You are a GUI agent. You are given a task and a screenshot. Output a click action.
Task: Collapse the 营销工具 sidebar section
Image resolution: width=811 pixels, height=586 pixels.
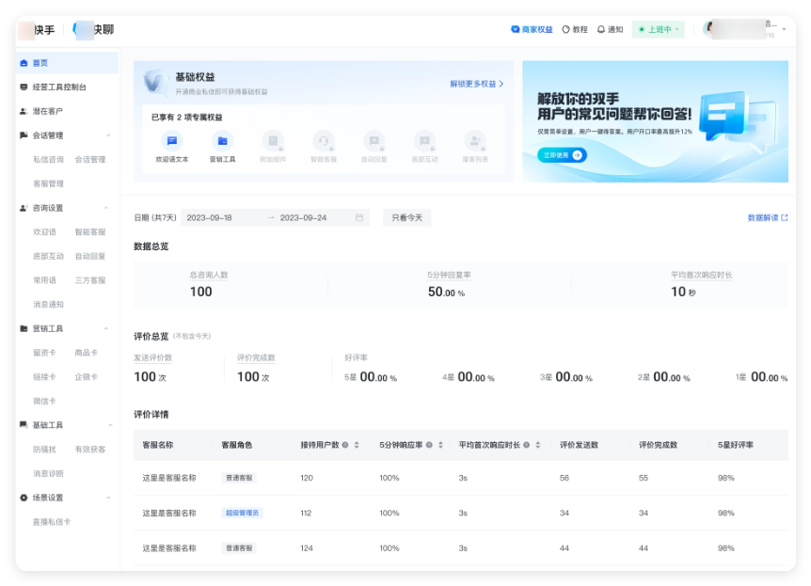coord(105,328)
